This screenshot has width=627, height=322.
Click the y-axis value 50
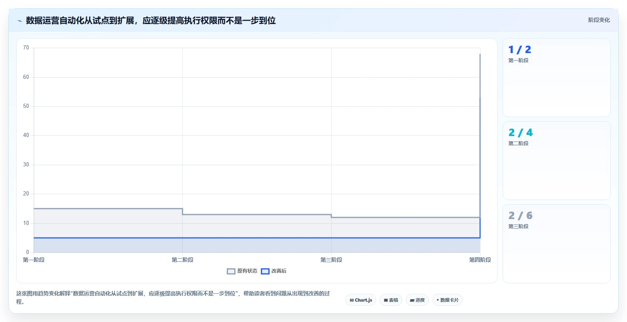26,106
